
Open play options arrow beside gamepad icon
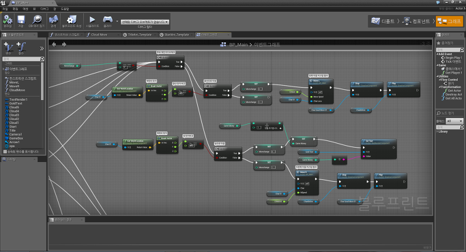coord(117,21)
